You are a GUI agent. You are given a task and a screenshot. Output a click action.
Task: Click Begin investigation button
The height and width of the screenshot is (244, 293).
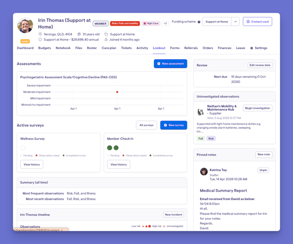257,108
